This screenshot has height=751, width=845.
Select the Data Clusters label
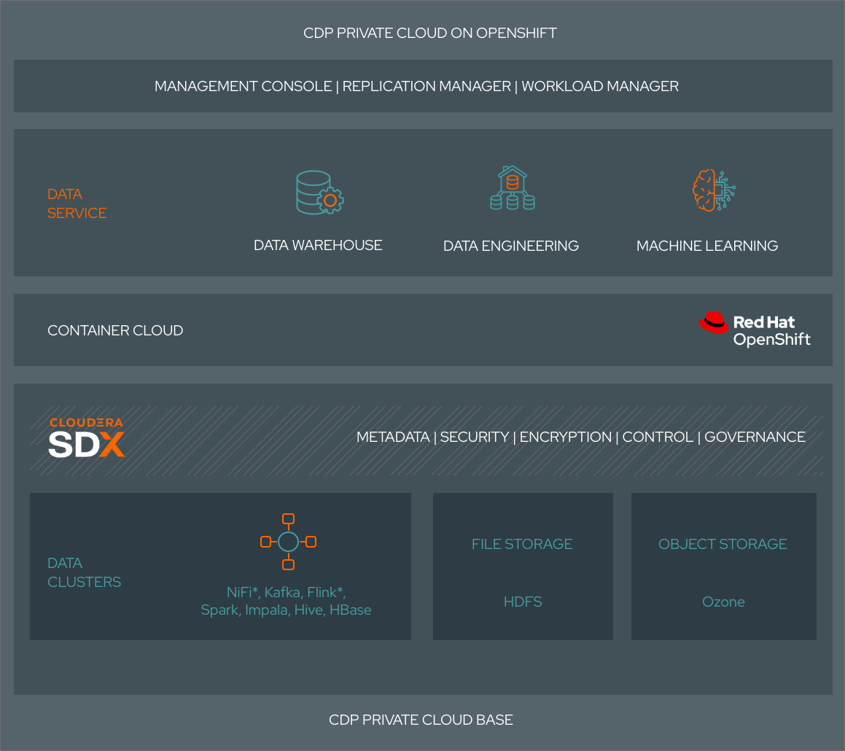[84, 573]
